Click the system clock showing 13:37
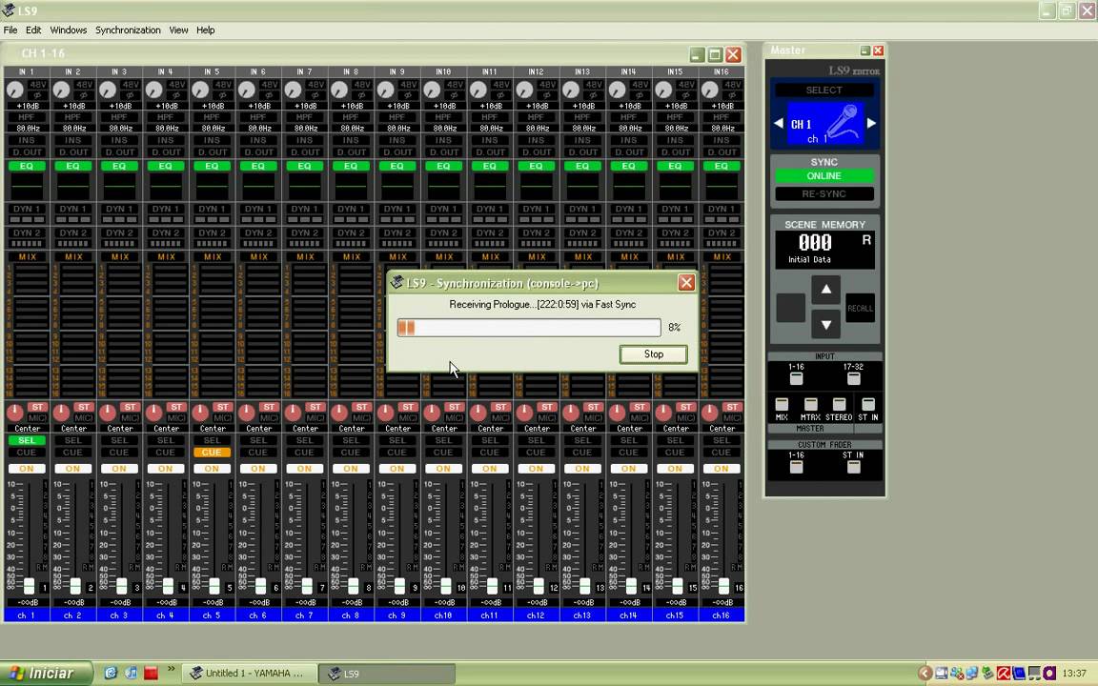Image resolution: width=1098 pixels, height=686 pixels. pyautogui.click(x=1074, y=674)
